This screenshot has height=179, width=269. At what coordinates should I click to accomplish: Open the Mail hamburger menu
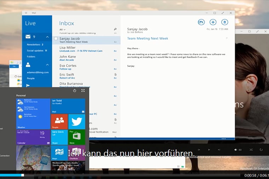[26, 13]
